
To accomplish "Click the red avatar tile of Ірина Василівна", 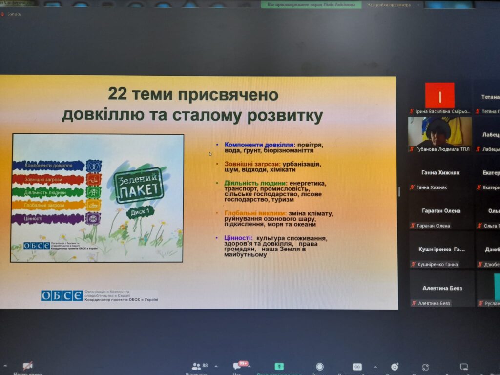I will pyautogui.click(x=439, y=95).
